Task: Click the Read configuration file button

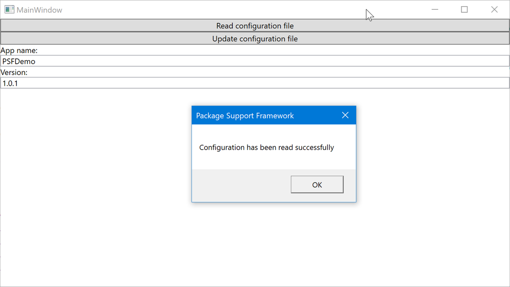Action: coord(255,25)
